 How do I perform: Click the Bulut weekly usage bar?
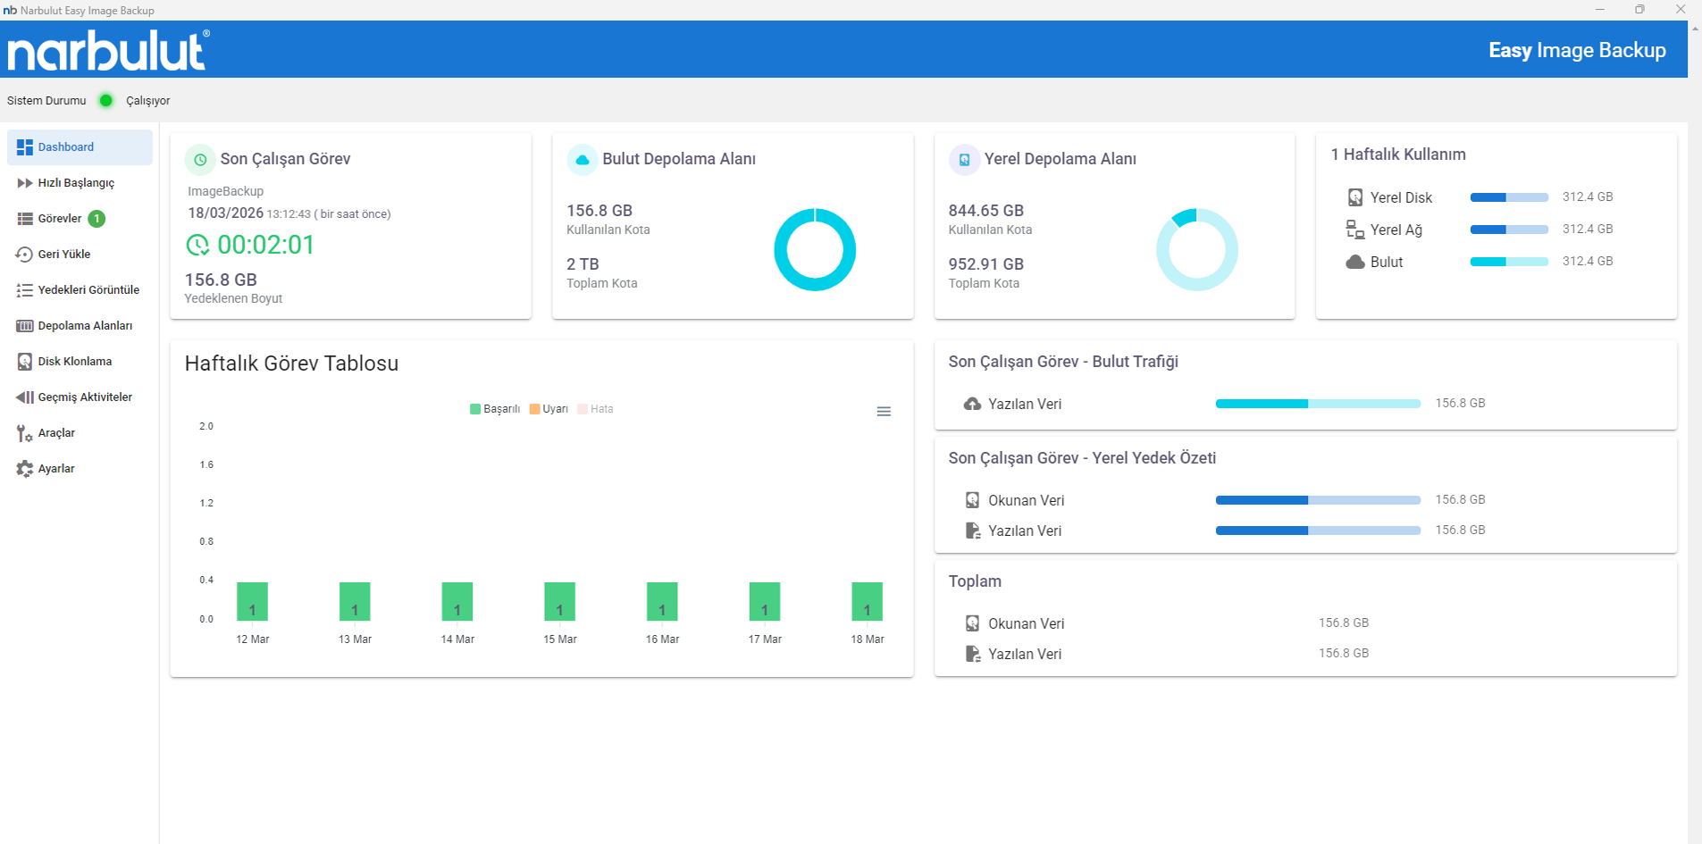click(x=1509, y=262)
